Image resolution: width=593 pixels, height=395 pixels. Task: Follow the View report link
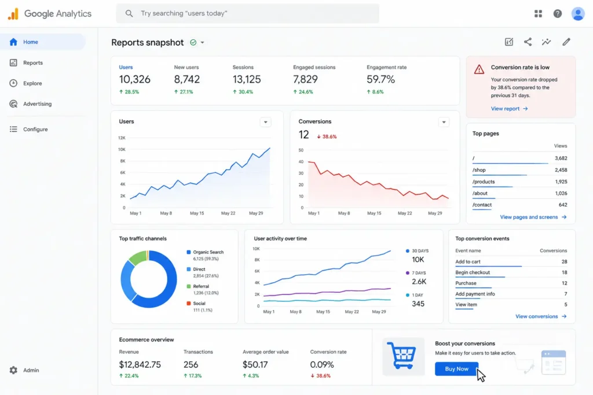coord(509,109)
